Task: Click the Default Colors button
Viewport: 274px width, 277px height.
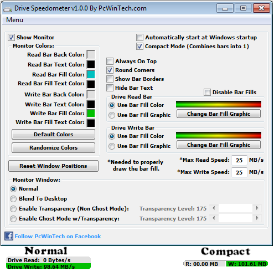Action: click(53, 134)
